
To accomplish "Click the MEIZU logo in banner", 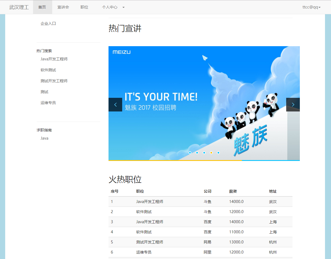I will [x=122, y=52].
